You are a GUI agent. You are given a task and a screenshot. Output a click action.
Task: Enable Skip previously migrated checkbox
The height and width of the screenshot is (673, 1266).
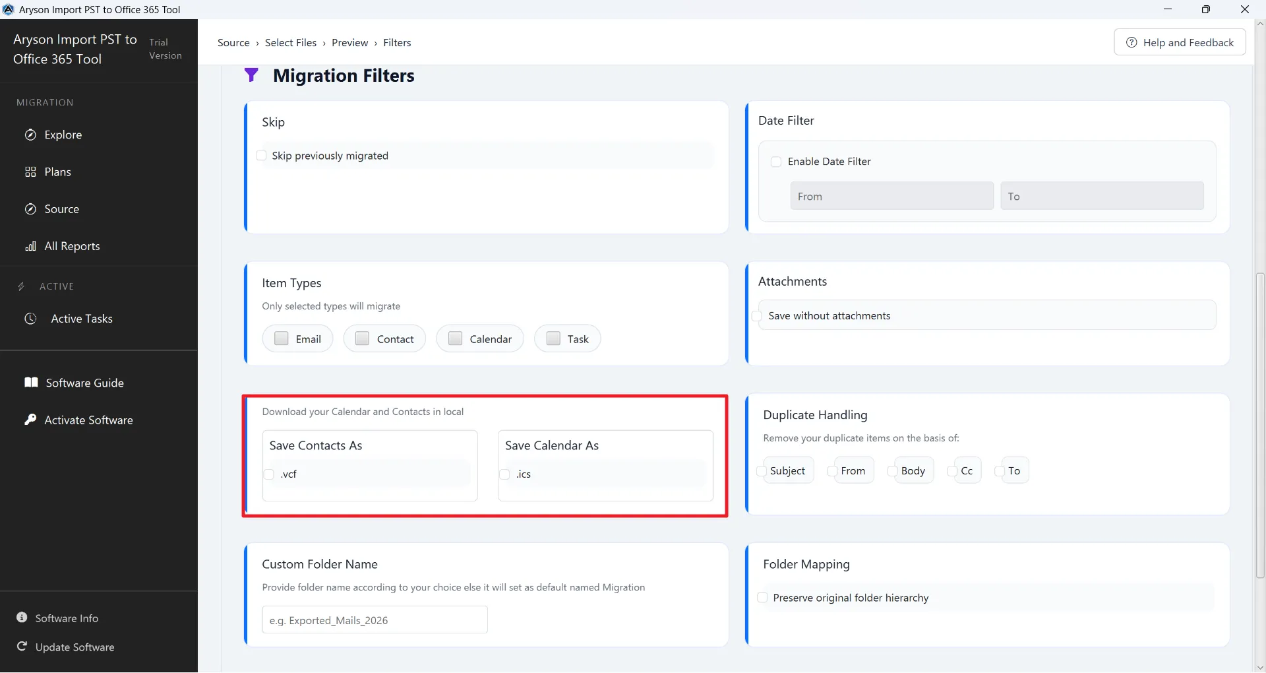click(x=262, y=156)
